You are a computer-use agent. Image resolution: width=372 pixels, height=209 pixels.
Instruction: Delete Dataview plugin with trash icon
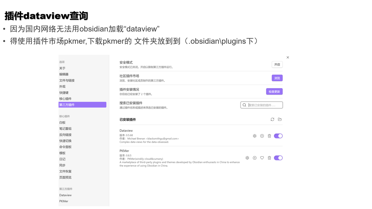tap(269, 136)
